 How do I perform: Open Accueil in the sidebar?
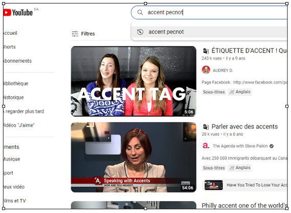pos(10,33)
